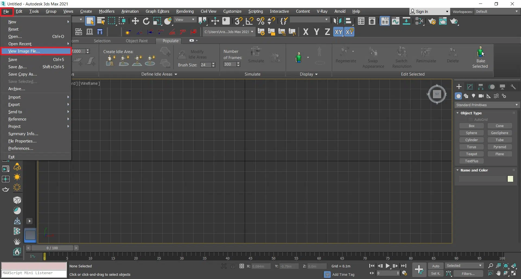Viewport: 521px width, 279px height.
Task: Select the Lights category icon
Action: tap(474, 96)
